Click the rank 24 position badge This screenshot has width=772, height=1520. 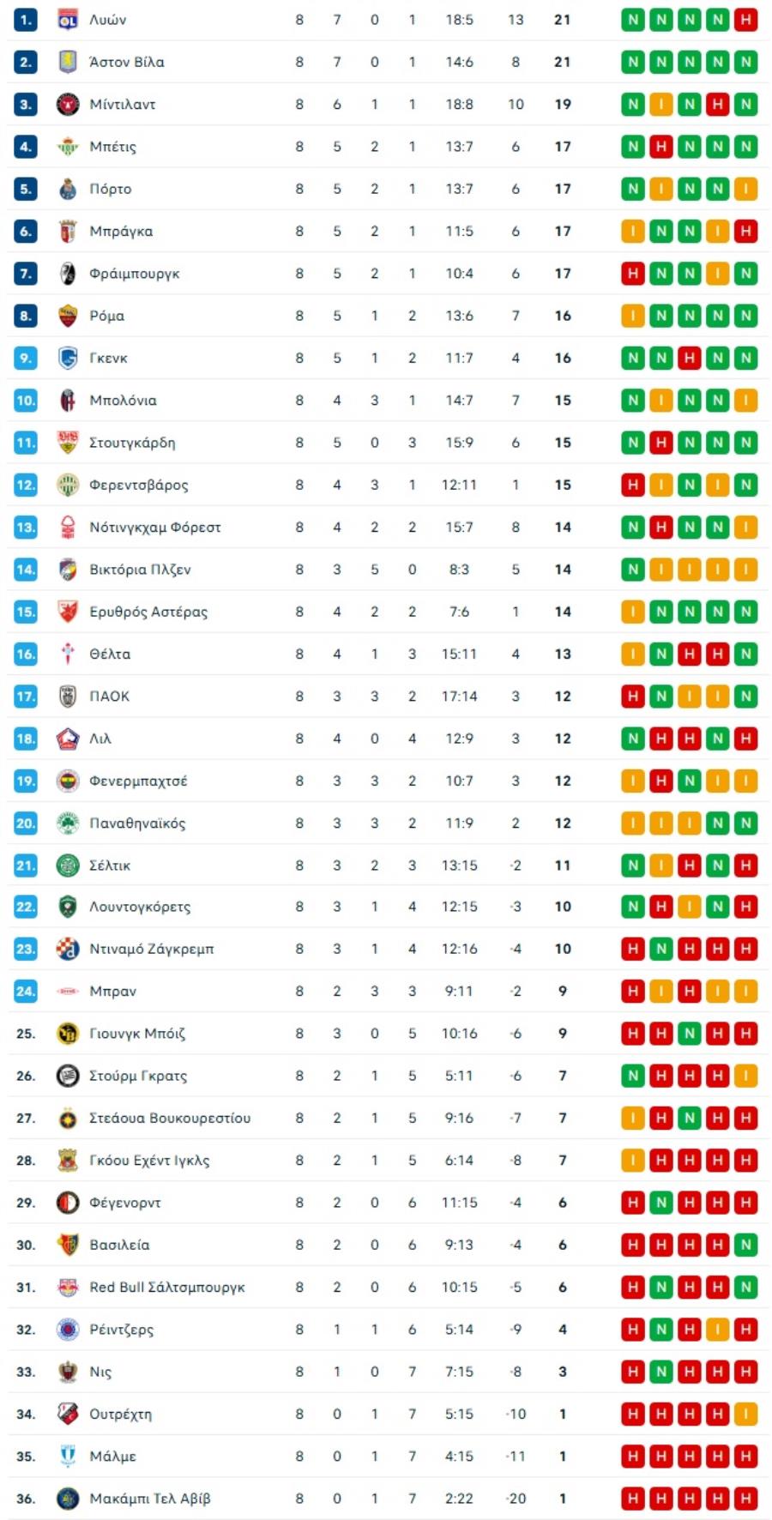[26, 992]
